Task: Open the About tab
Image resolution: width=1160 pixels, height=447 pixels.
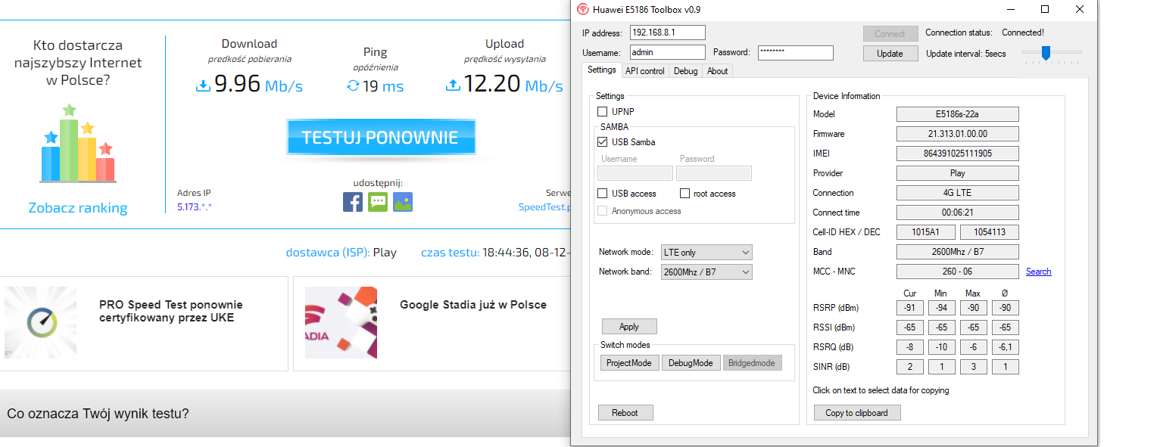Action: point(717,71)
